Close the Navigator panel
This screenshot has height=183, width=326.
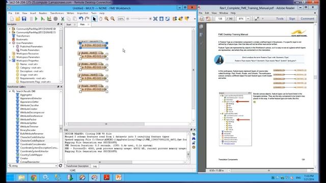[61, 24]
